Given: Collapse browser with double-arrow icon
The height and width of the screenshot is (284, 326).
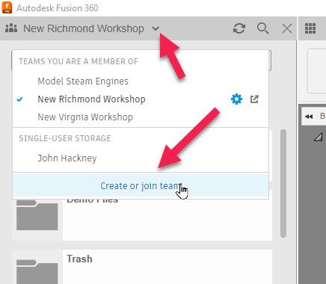Looking at the screenshot, I should tap(309, 117).
